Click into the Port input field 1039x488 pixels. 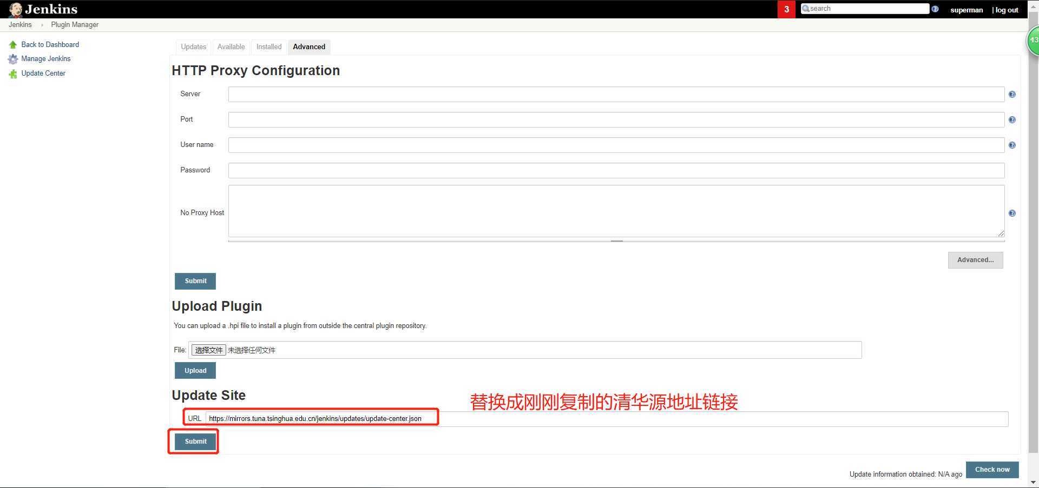click(x=616, y=120)
